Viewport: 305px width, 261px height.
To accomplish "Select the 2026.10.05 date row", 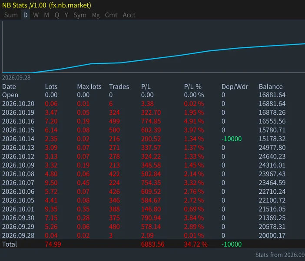I will point(18,200).
